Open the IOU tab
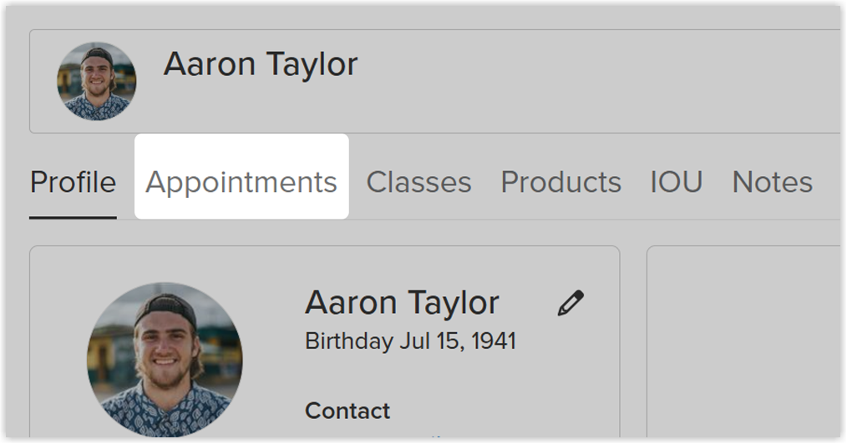Image resolution: width=847 pixels, height=444 pixels. pos(676,182)
